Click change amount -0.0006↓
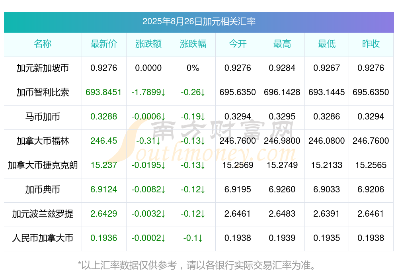 point(148,117)
